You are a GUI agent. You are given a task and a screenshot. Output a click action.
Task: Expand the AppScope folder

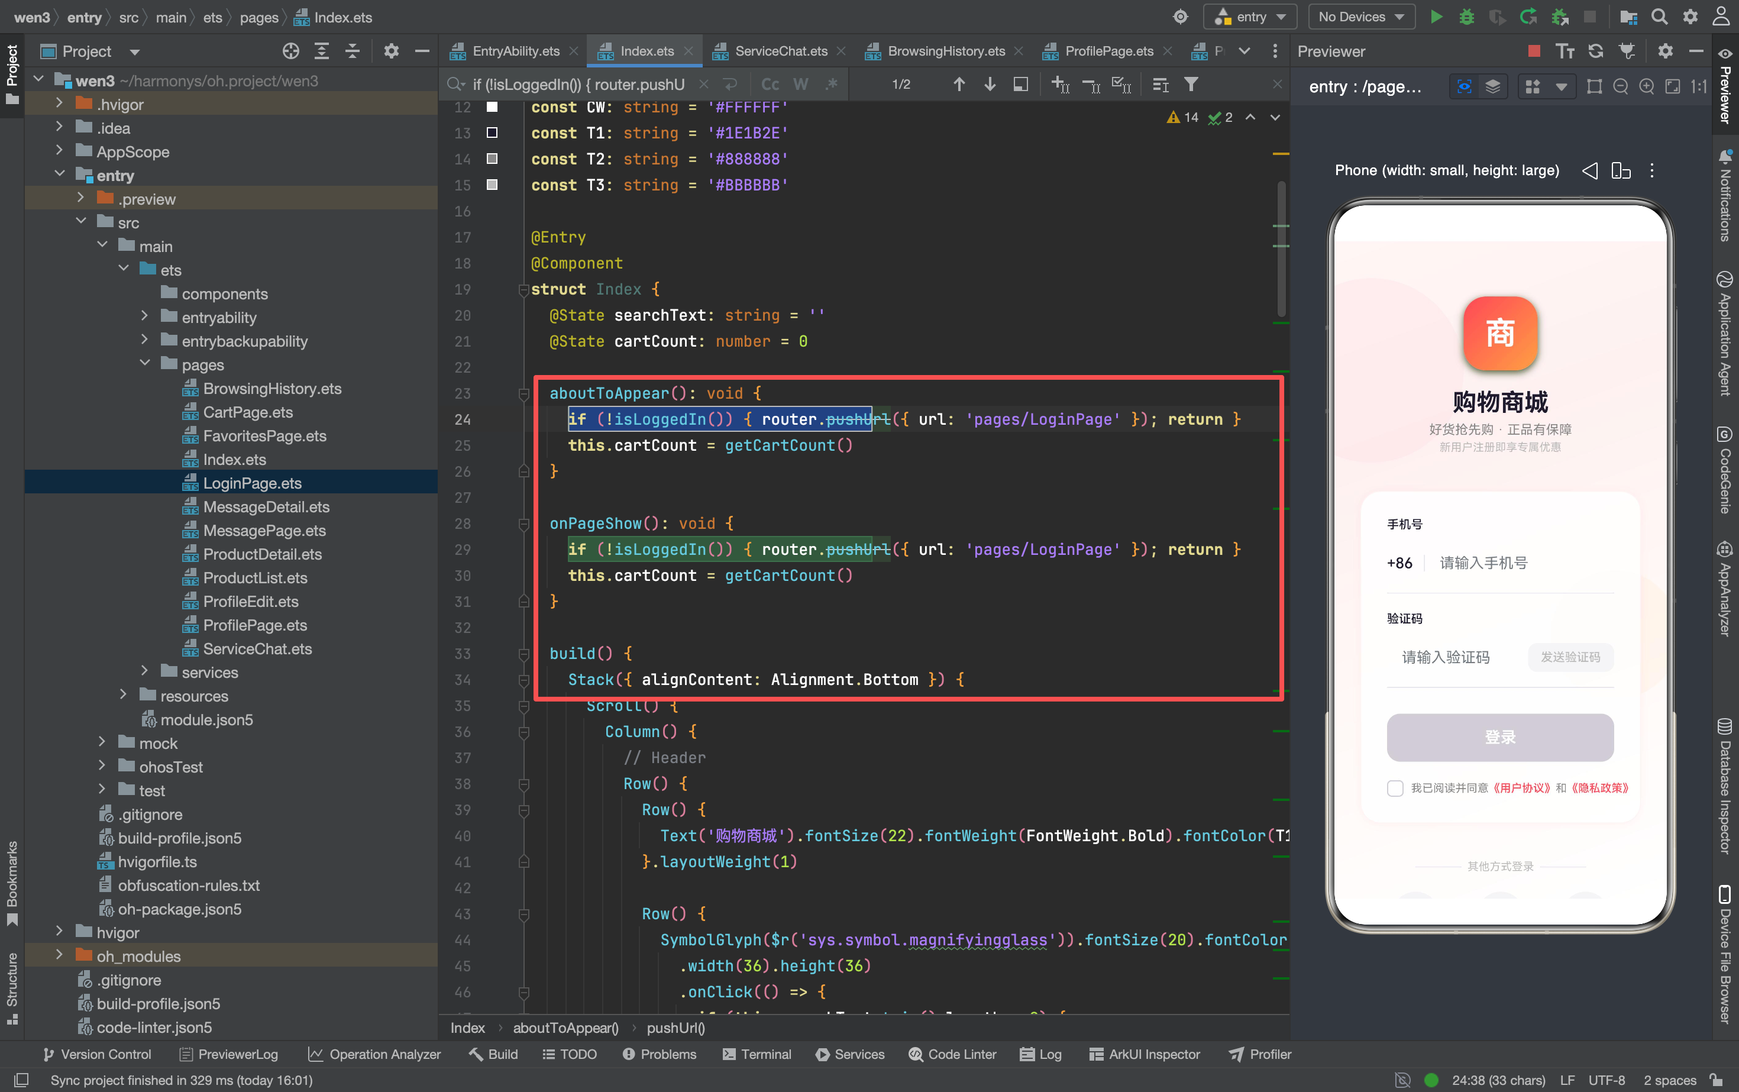click(x=59, y=151)
